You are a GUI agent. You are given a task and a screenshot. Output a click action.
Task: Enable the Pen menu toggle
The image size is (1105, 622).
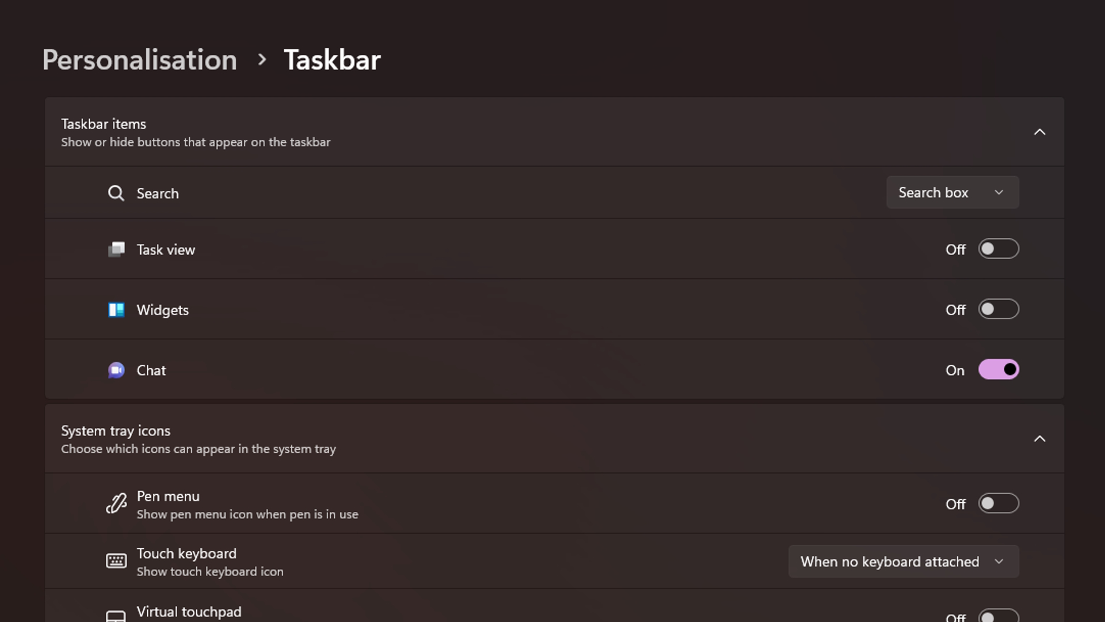[x=999, y=503]
